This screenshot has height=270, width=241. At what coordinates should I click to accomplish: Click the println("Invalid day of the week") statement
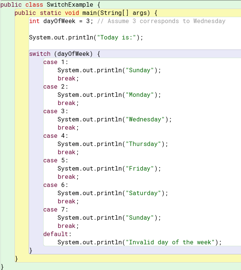140,242
